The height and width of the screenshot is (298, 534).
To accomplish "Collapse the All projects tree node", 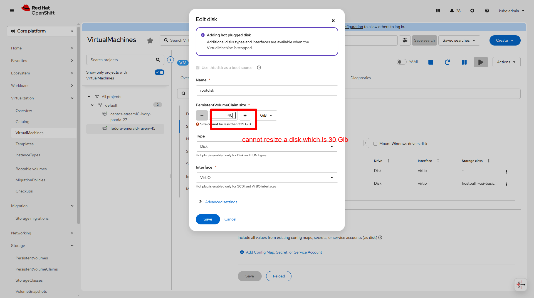I will click(89, 97).
